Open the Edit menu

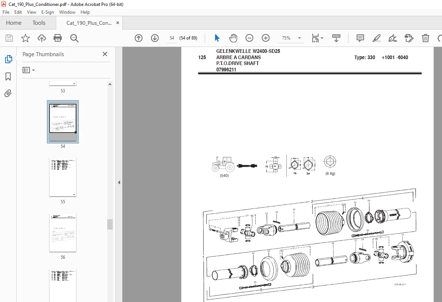click(18, 12)
